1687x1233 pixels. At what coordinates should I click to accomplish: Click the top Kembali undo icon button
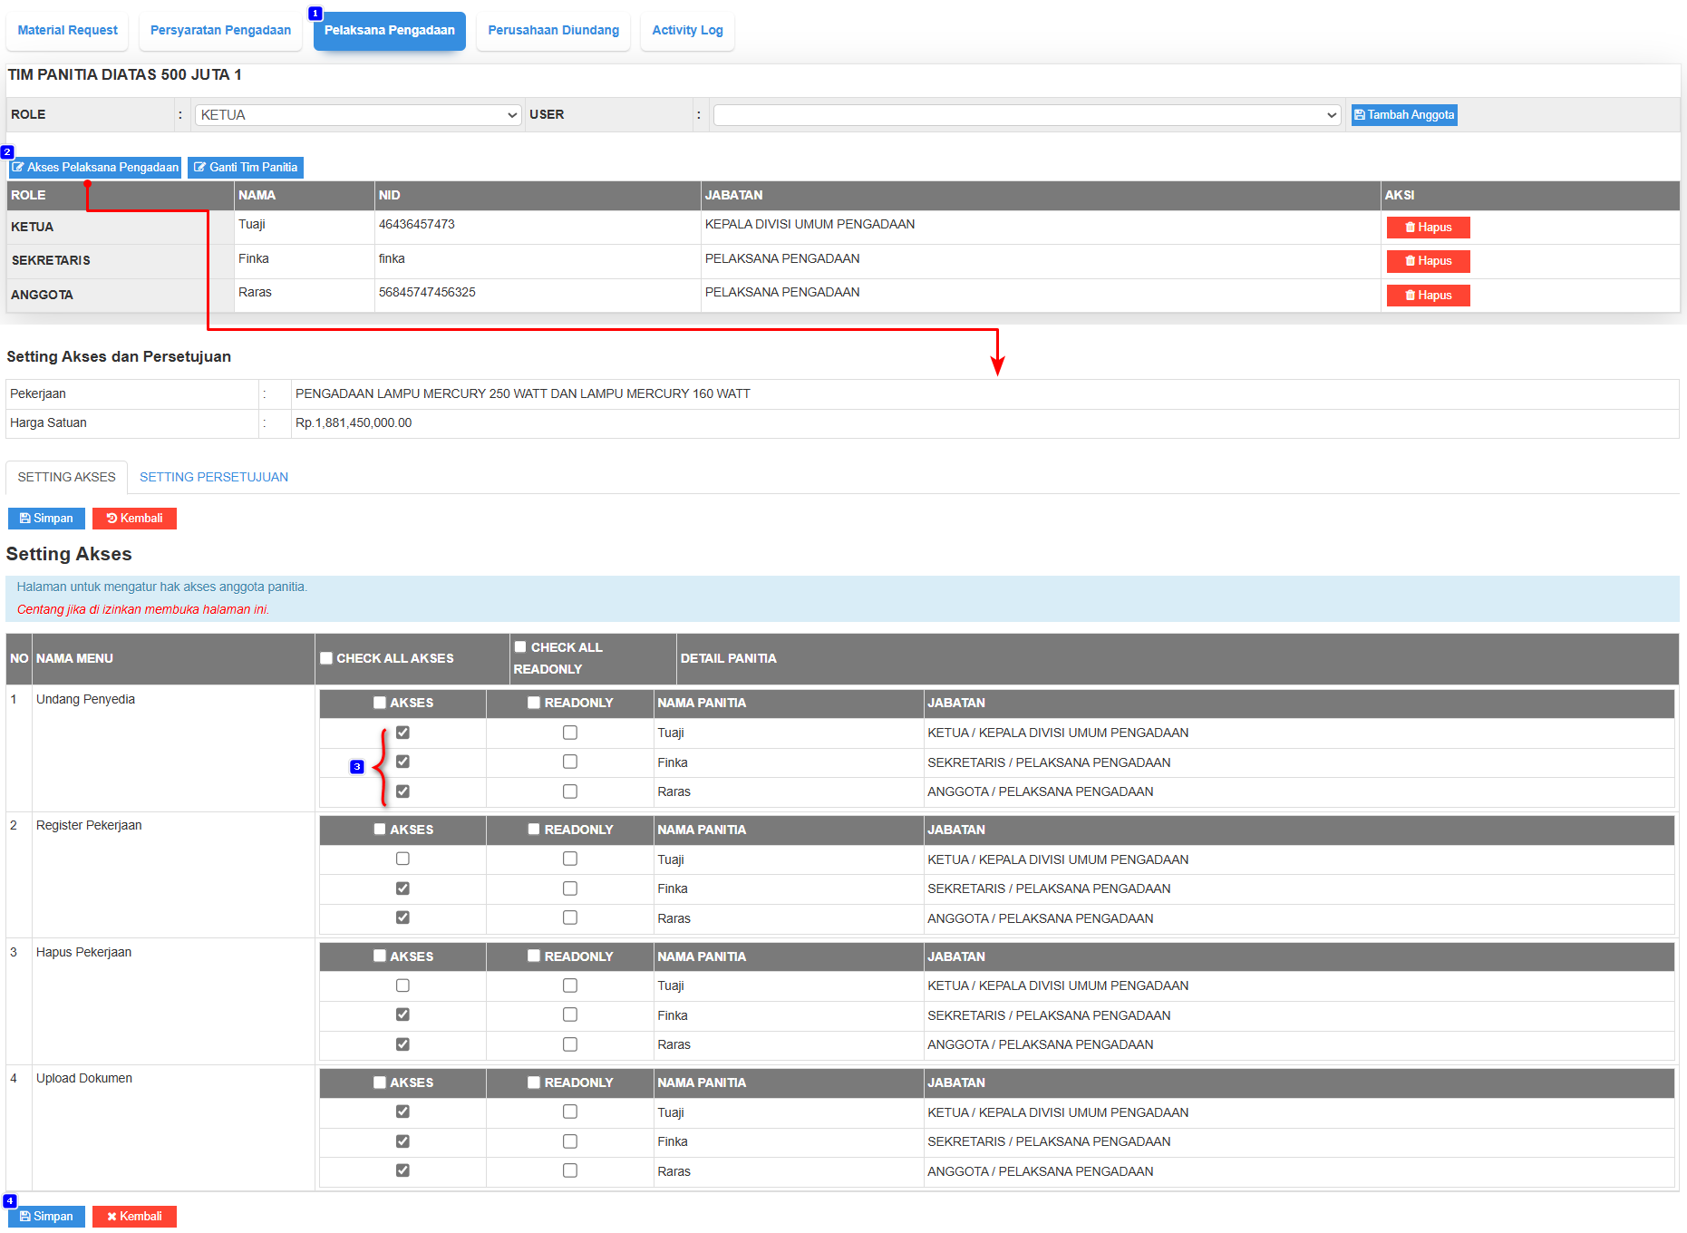(x=134, y=519)
